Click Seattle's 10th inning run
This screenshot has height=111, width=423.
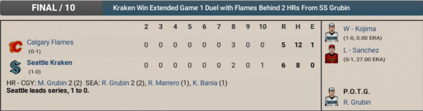point(262,65)
